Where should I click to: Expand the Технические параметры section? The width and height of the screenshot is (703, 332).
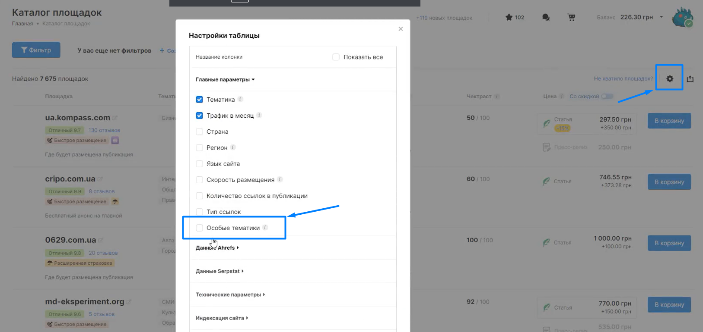coord(230,294)
